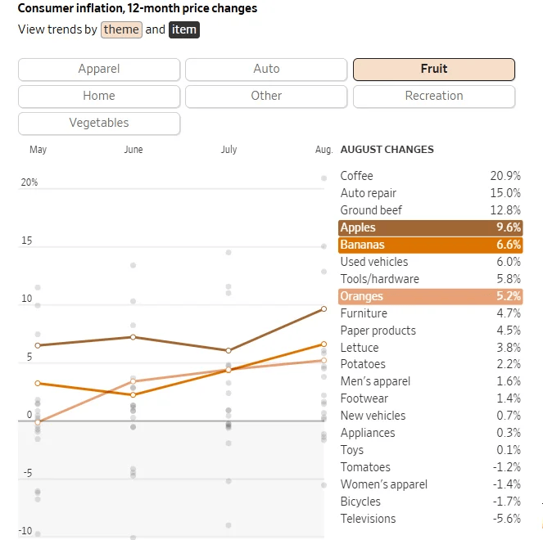The image size is (543, 540).
Task: Filter chart by Vegetables theme
Action: [99, 124]
